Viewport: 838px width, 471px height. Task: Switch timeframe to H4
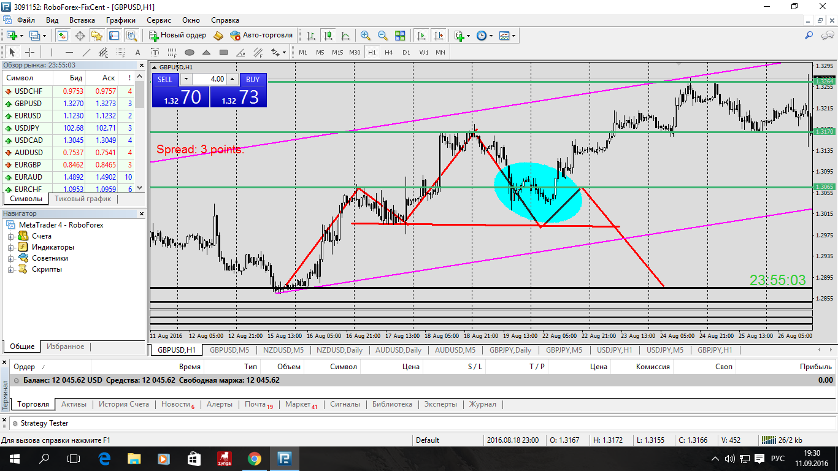(389, 52)
